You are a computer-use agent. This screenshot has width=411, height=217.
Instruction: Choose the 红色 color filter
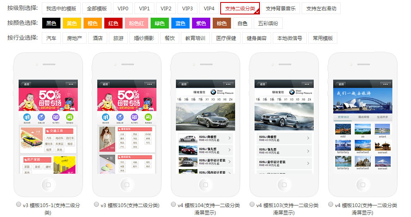113,24
